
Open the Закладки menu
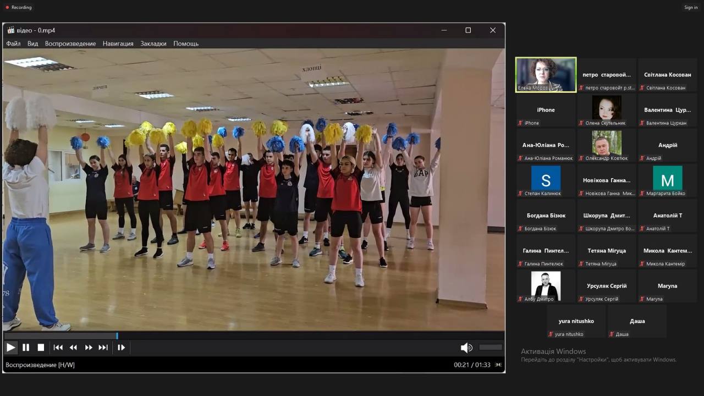pos(153,43)
